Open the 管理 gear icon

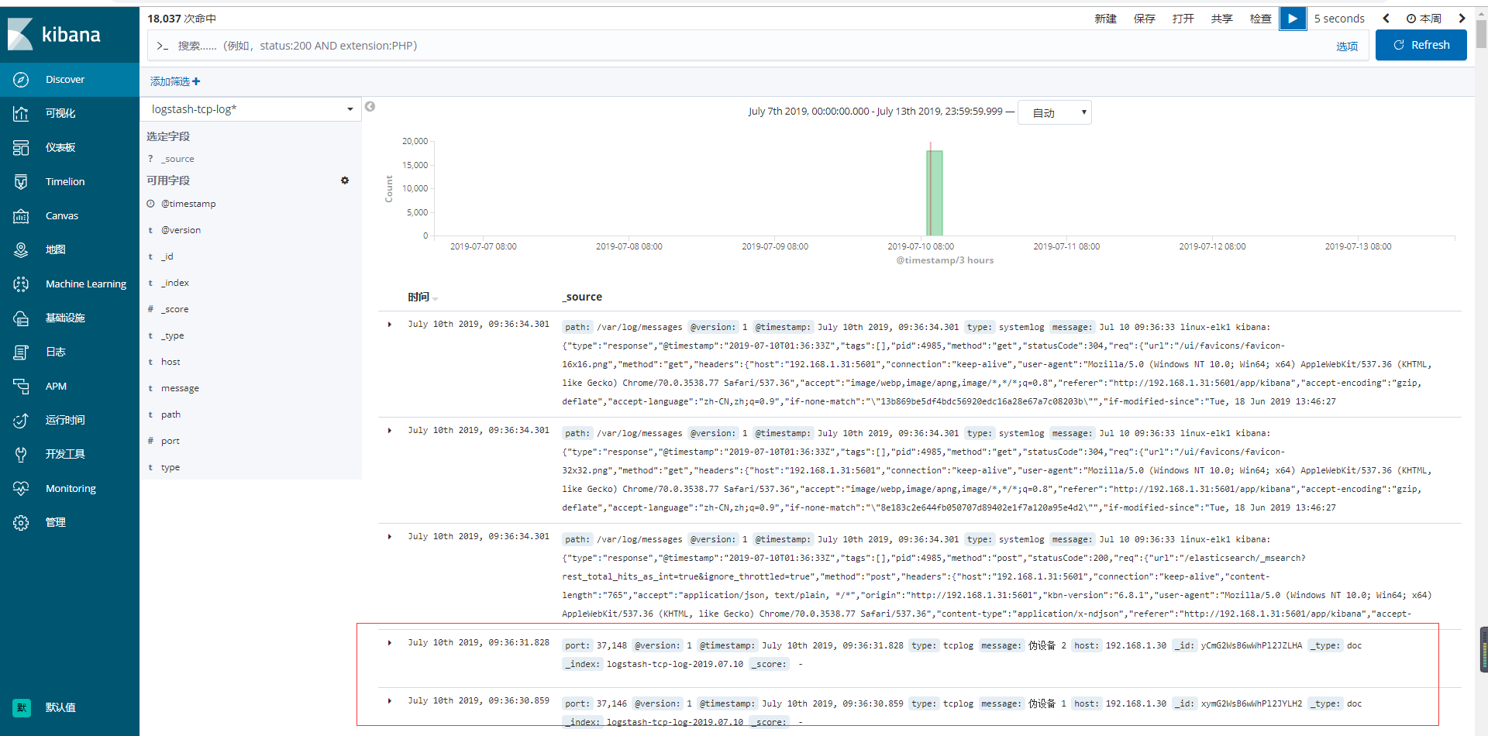pos(21,523)
